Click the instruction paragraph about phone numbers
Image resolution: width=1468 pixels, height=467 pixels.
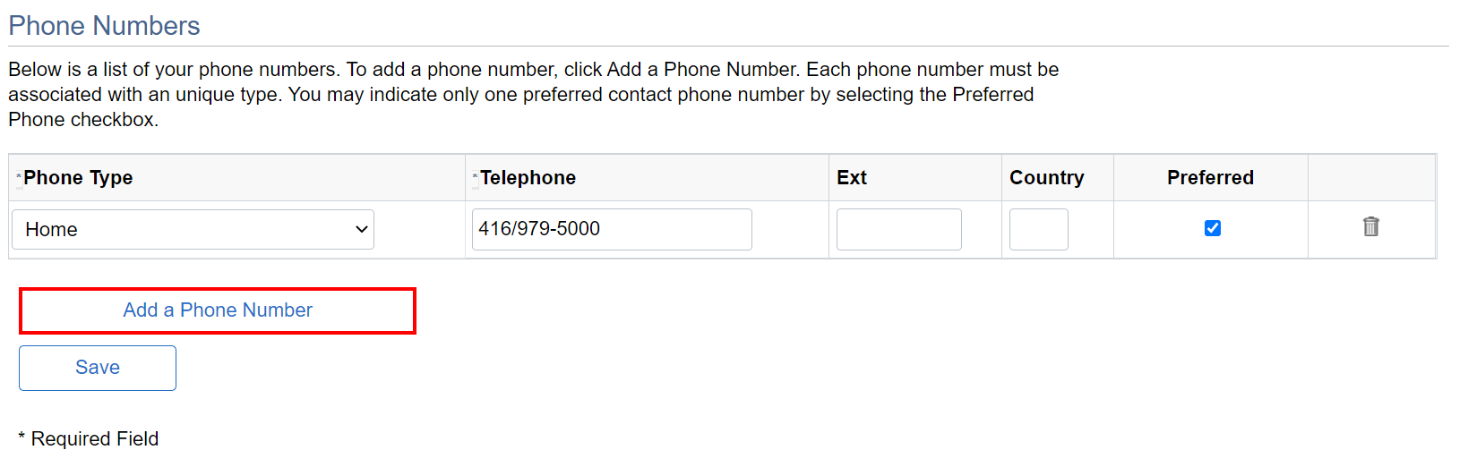tap(533, 94)
